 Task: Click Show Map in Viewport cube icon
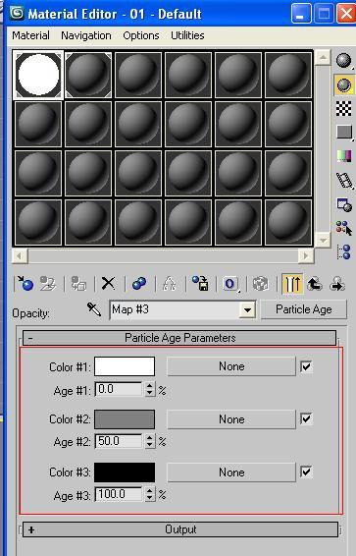(x=261, y=284)
